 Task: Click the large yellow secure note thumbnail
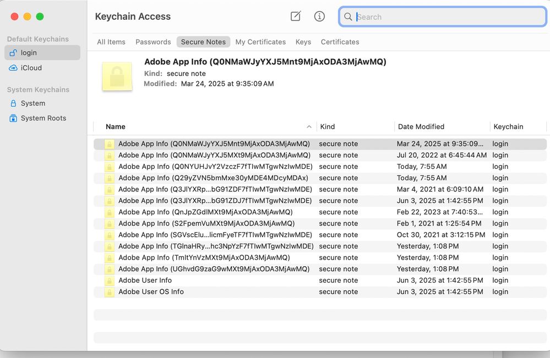(x=117, y=76)
